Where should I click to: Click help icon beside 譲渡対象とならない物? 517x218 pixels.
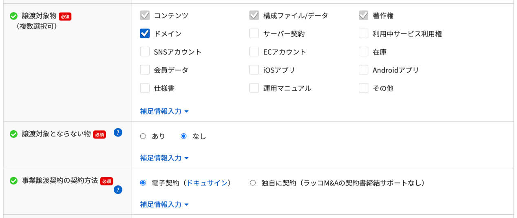point(118,133)
